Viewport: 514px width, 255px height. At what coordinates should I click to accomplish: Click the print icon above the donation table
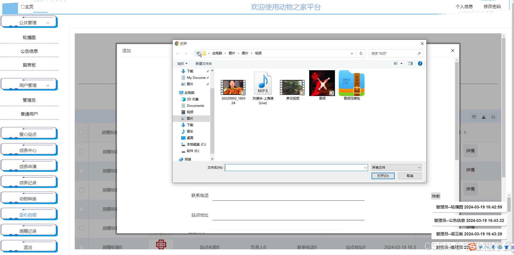point(493,117)
